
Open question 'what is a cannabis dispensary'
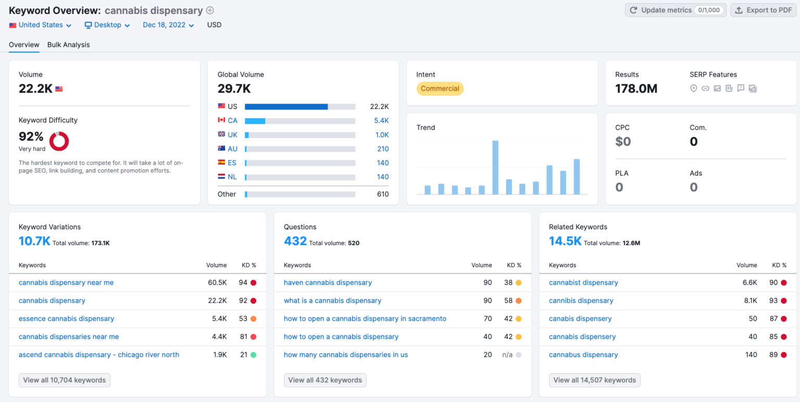pyautogui.click(x=332, y=300)
